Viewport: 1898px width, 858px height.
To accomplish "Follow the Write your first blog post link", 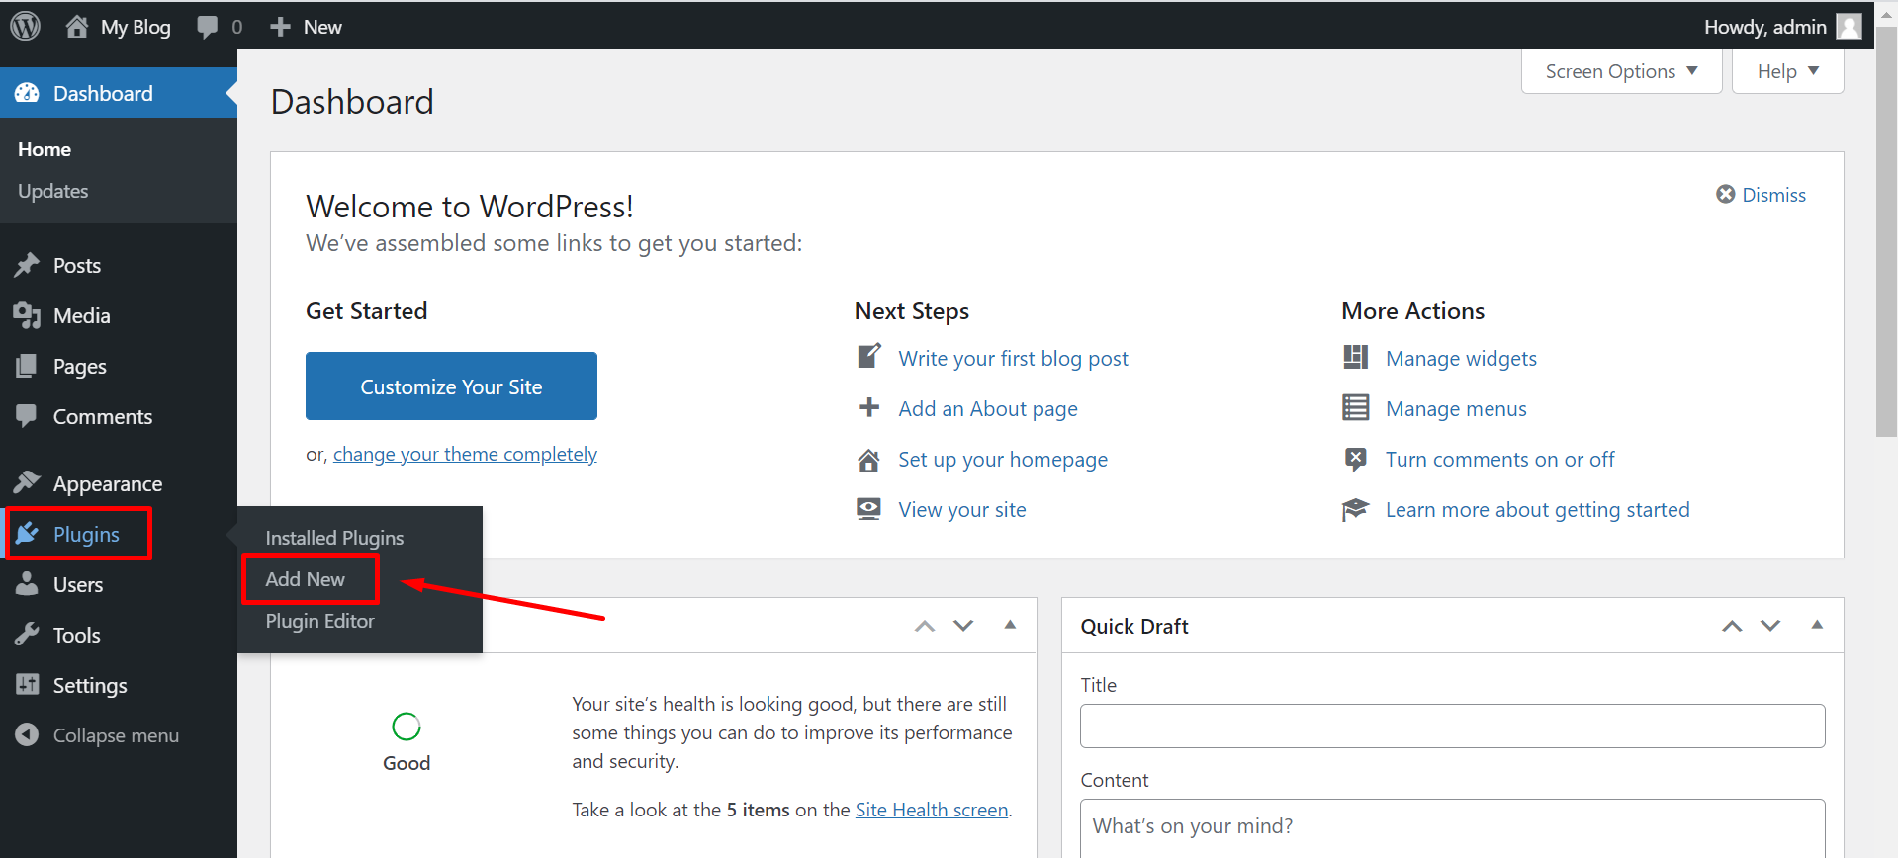I will [1013, 359].
